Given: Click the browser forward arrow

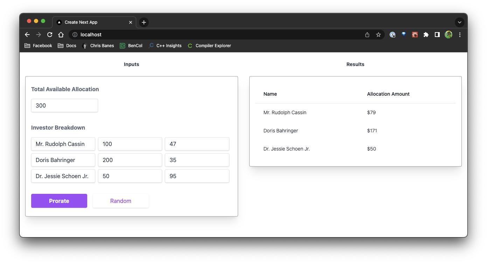Looking at the screenshot, I should coord(39,35).
